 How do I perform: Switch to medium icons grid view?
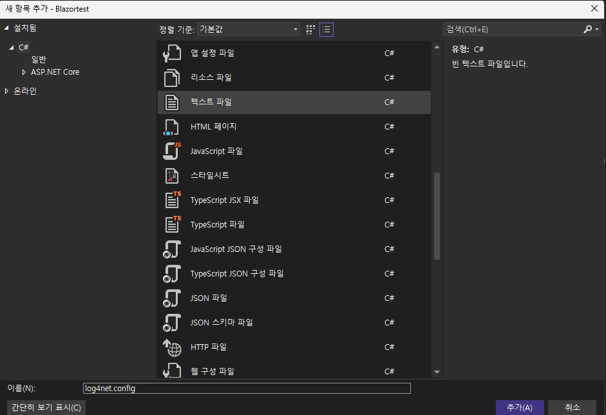311,30
